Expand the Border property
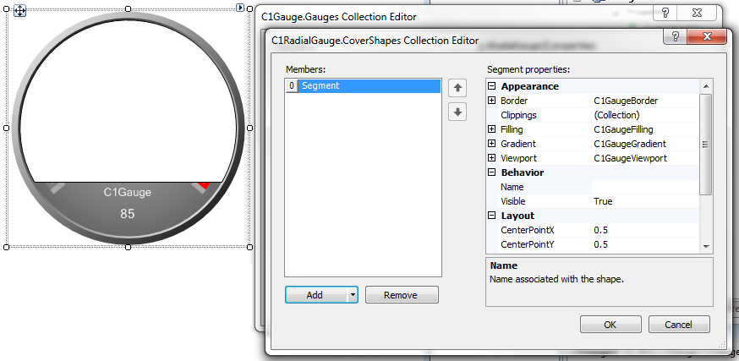The image size is (739, 361). pyautogui.click(x=492, y=101)
